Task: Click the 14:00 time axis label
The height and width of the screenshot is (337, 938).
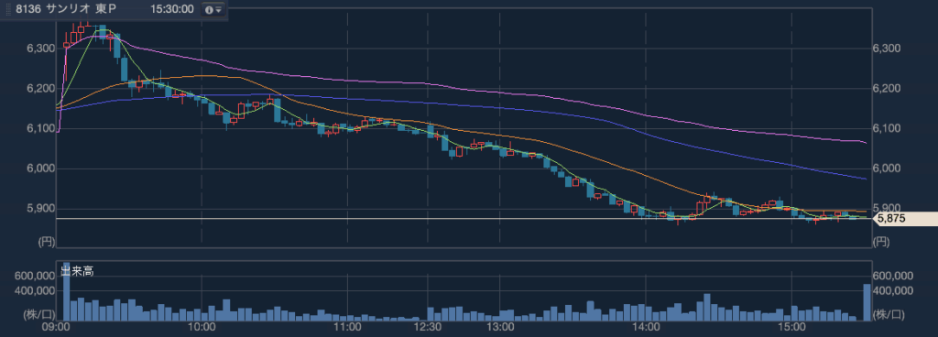Action: [x=646, y=328]
